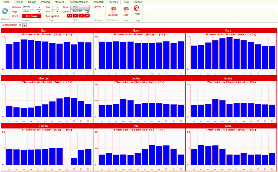278x172 pixels.
Task: Switch to the PredictionMaster menu tab
Action: point(78,2)
